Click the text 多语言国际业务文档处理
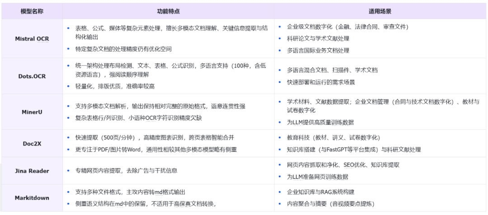 coord(318,50)
